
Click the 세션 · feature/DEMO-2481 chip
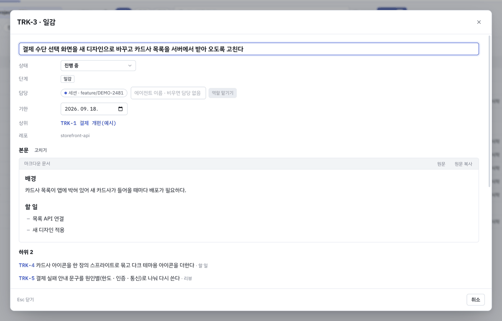pos(94,93)
